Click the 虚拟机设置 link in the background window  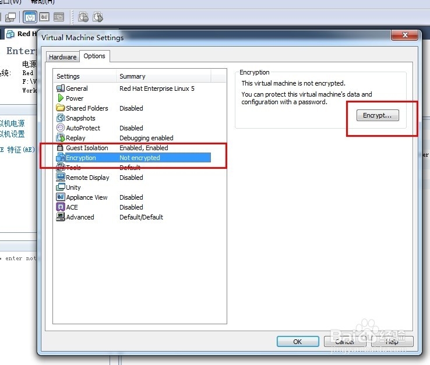[x=12, y=134]
